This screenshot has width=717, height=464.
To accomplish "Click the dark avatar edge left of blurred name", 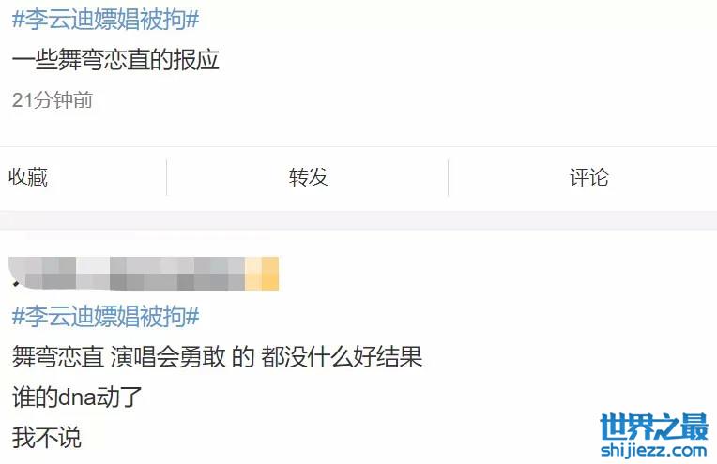I will tap(17, 284).
